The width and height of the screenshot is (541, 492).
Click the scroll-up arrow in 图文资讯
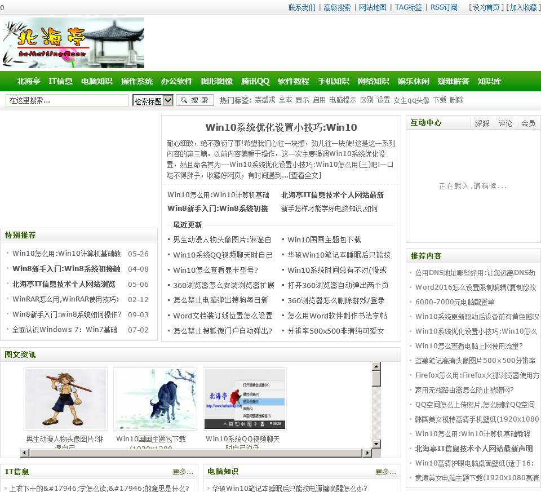click(x=376, y=366)
